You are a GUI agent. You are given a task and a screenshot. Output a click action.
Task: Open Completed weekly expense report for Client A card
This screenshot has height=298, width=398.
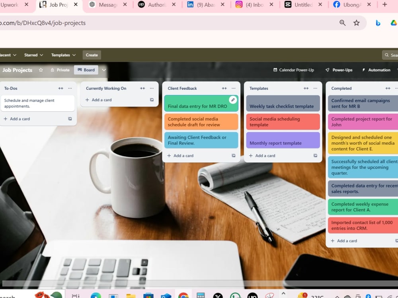363,207
